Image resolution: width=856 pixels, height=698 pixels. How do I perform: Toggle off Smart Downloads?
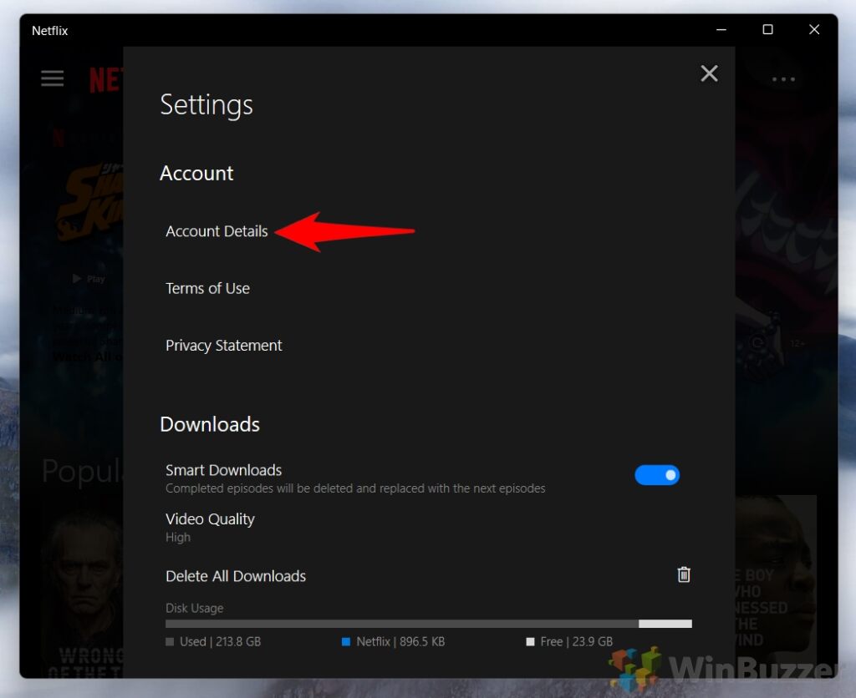[x=657, y=474]
